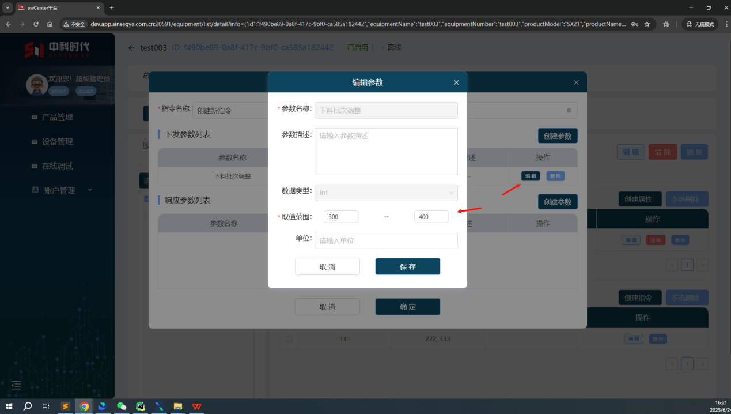This screenshot has width=731, height=414.
Task: Click the browser page reload icon
Action: coord(36,24)
